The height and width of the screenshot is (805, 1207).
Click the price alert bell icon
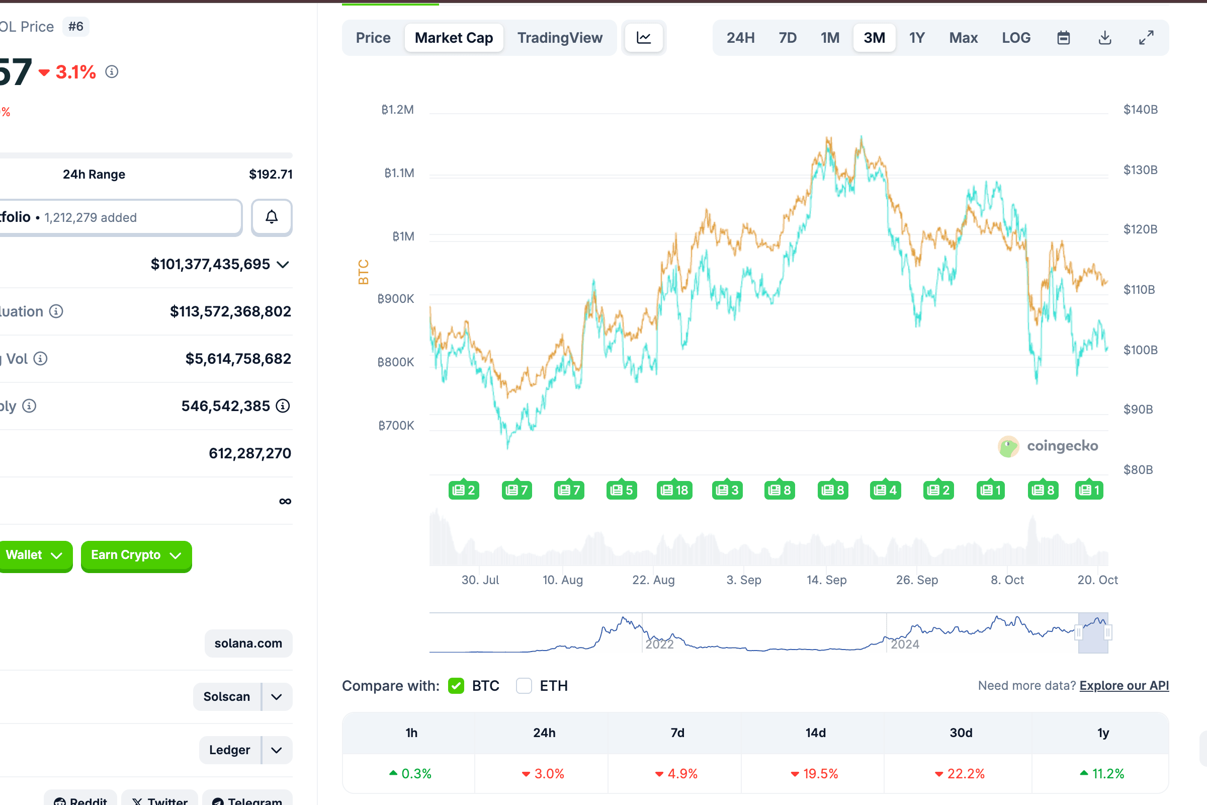point(272,217)
